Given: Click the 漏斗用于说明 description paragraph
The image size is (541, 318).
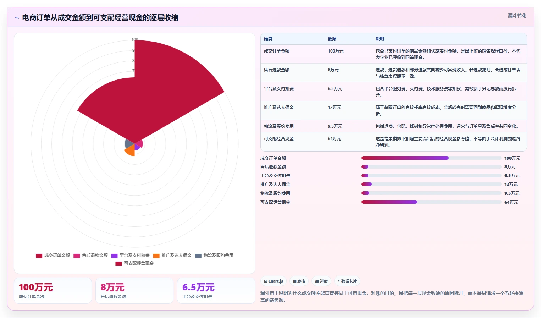Looking at the screenshot, I should point(392,297).
